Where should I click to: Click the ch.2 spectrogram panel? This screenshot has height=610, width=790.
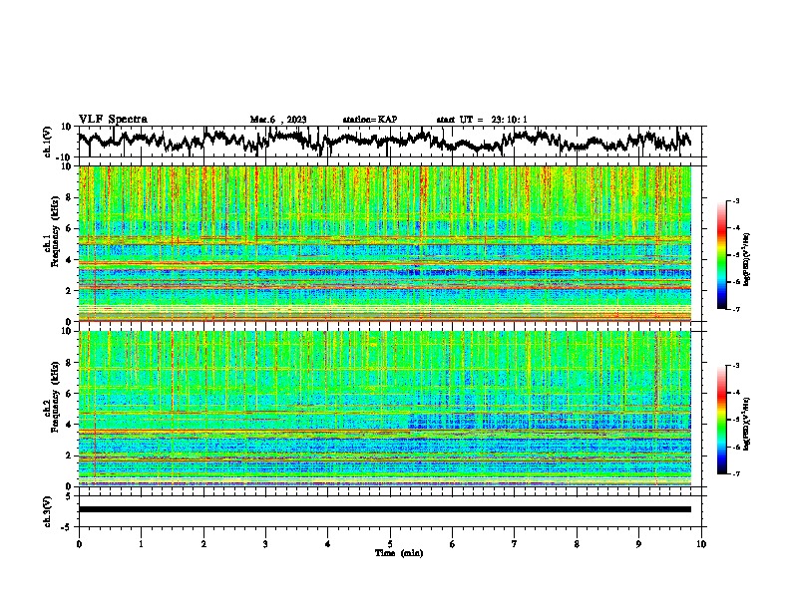coord(385,409)
